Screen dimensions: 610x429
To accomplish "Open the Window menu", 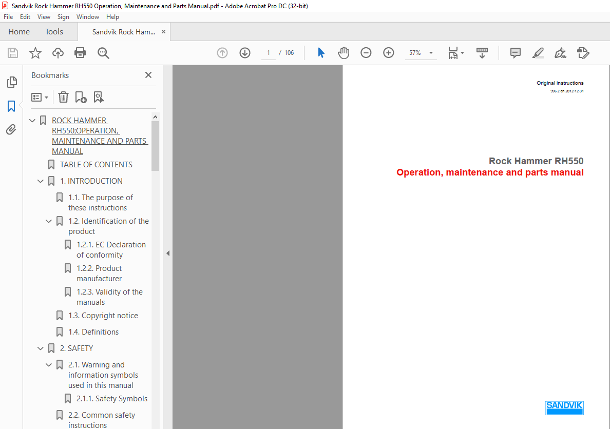I will pos(87,17).
